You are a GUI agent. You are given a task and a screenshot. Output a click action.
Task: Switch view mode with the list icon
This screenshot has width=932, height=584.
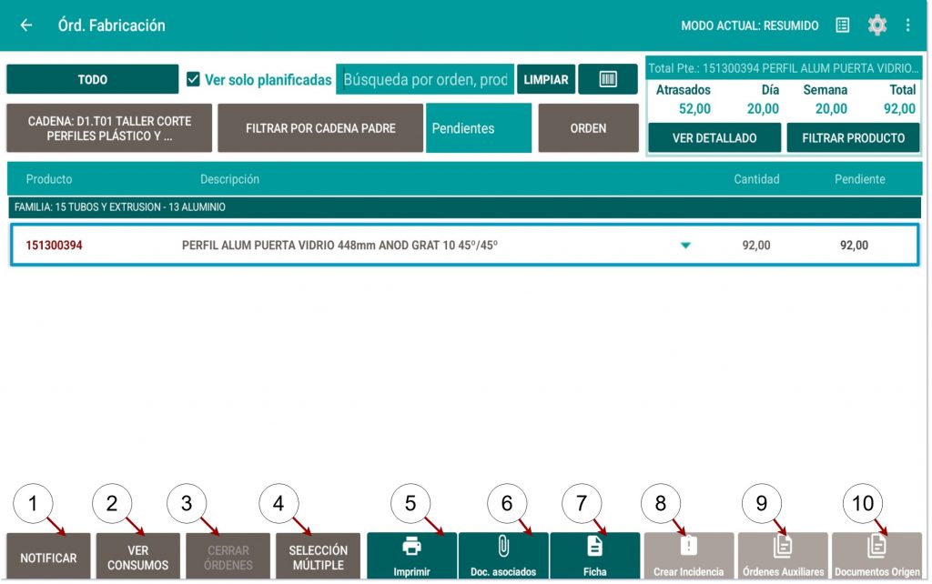click(x=843, y=25)
